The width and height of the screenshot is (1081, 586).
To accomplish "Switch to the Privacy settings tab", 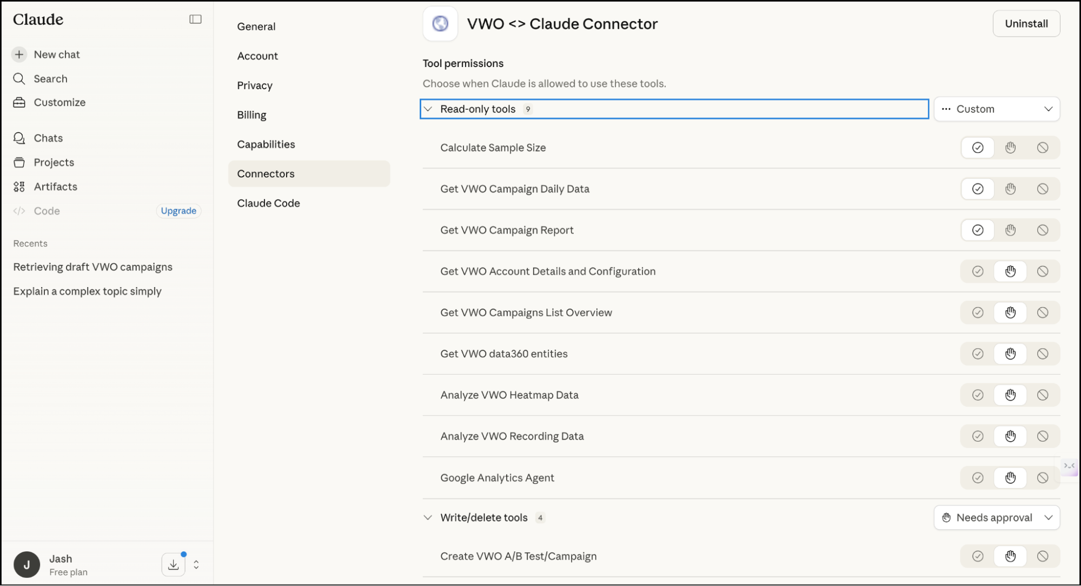I will (x=254, y=85).
